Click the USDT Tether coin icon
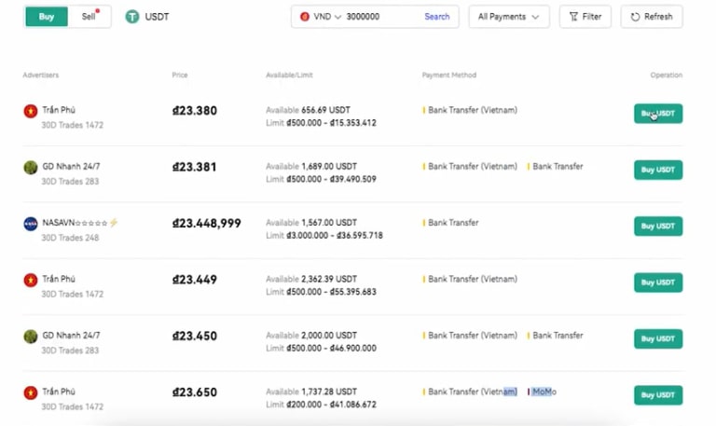This screenshot has width=716, height=426. 132,17
